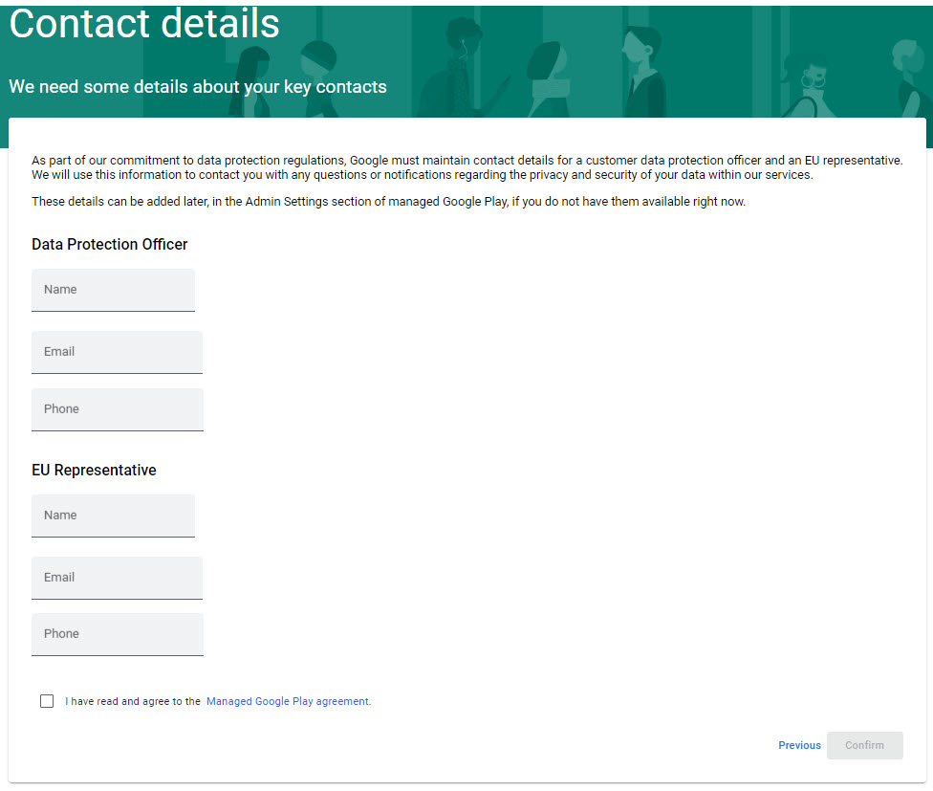
Task: Click the key contacts subtitle text
Action: pyautogui.click(x=197, y=86)
